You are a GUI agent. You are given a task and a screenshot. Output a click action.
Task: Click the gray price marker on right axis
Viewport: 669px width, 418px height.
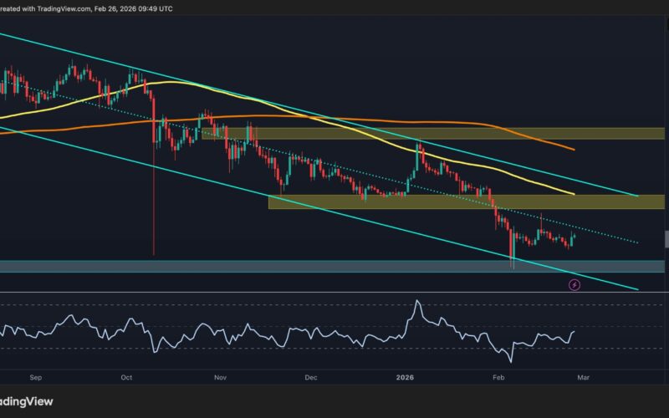[666, 240]
